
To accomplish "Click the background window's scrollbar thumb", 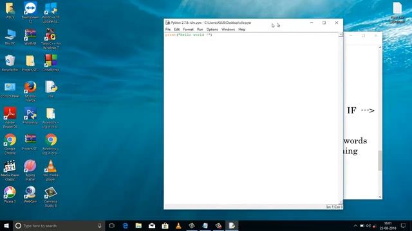I will 380,160.
